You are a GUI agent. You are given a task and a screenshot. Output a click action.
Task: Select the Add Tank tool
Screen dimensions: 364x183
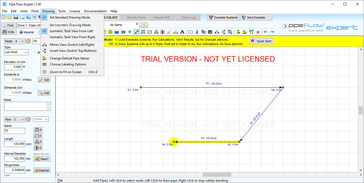(117, 32)
